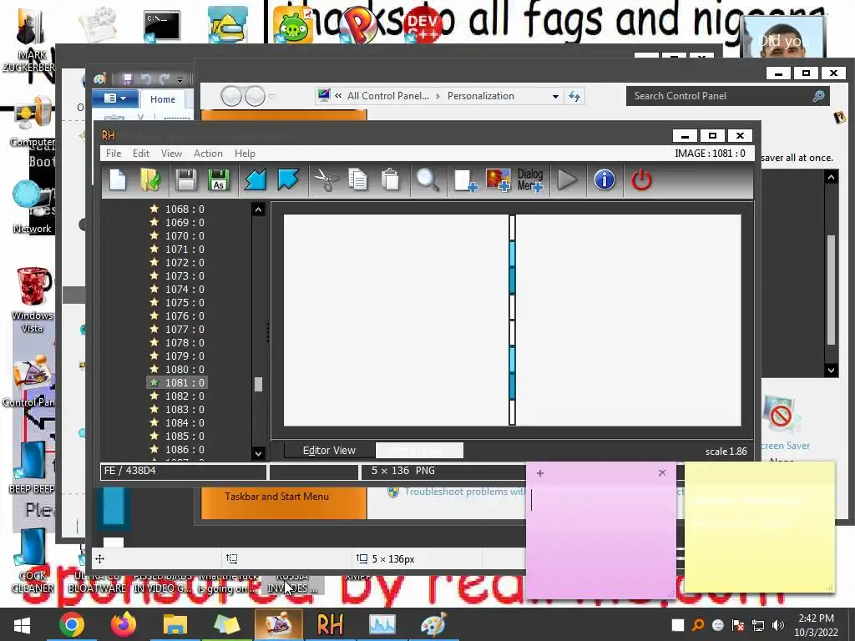Copy using the two-pages icon
The height and width of the screenshot is (641, 855).
(x=357, y=180)
